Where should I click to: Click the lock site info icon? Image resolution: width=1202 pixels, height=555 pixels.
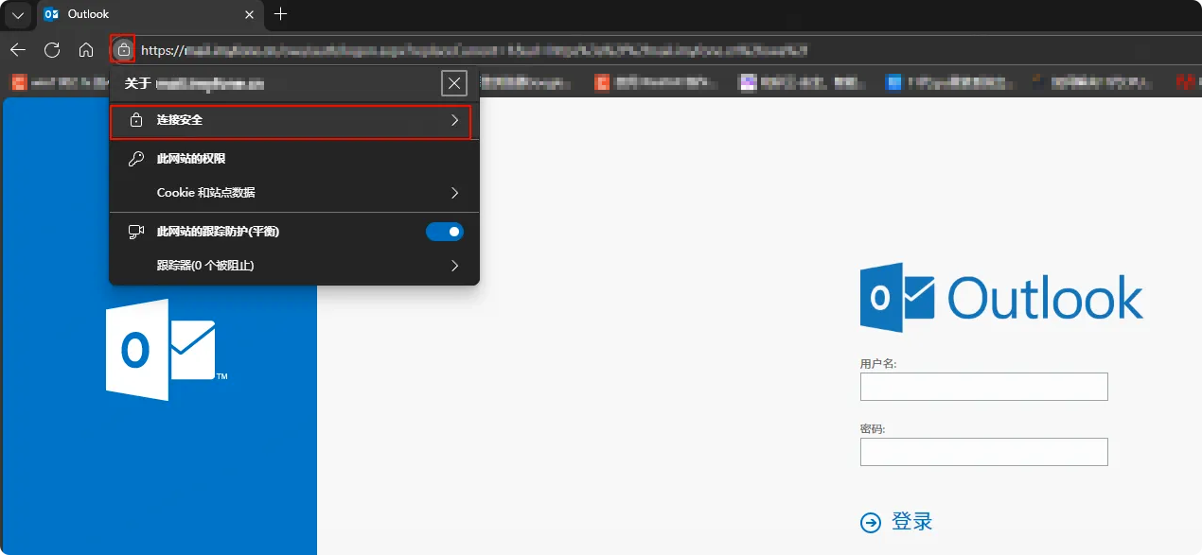click(123, 49)
